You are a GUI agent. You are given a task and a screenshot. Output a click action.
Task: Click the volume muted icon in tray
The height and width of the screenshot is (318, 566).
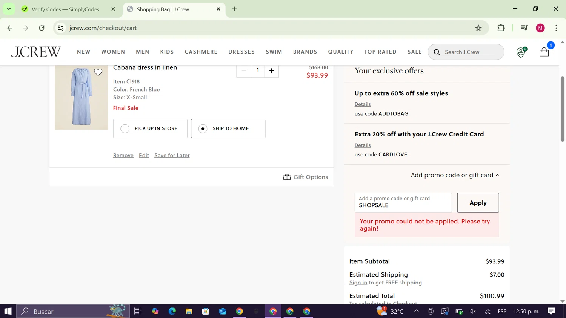pyautogui.click(x=473, y=311)
